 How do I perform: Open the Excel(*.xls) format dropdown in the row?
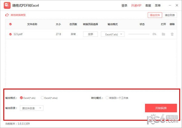(113, 34)
